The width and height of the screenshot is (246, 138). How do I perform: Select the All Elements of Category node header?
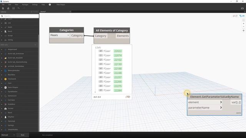[112, 31]
